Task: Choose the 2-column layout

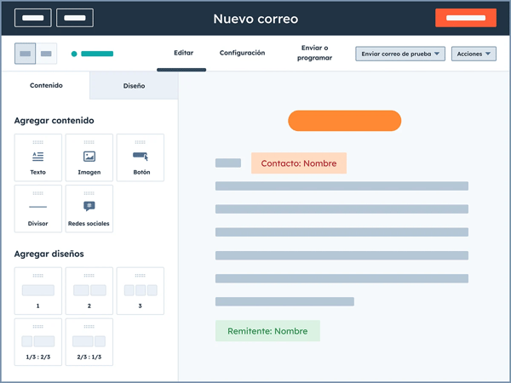Action: pyautogui.click(x=89, y=291)
